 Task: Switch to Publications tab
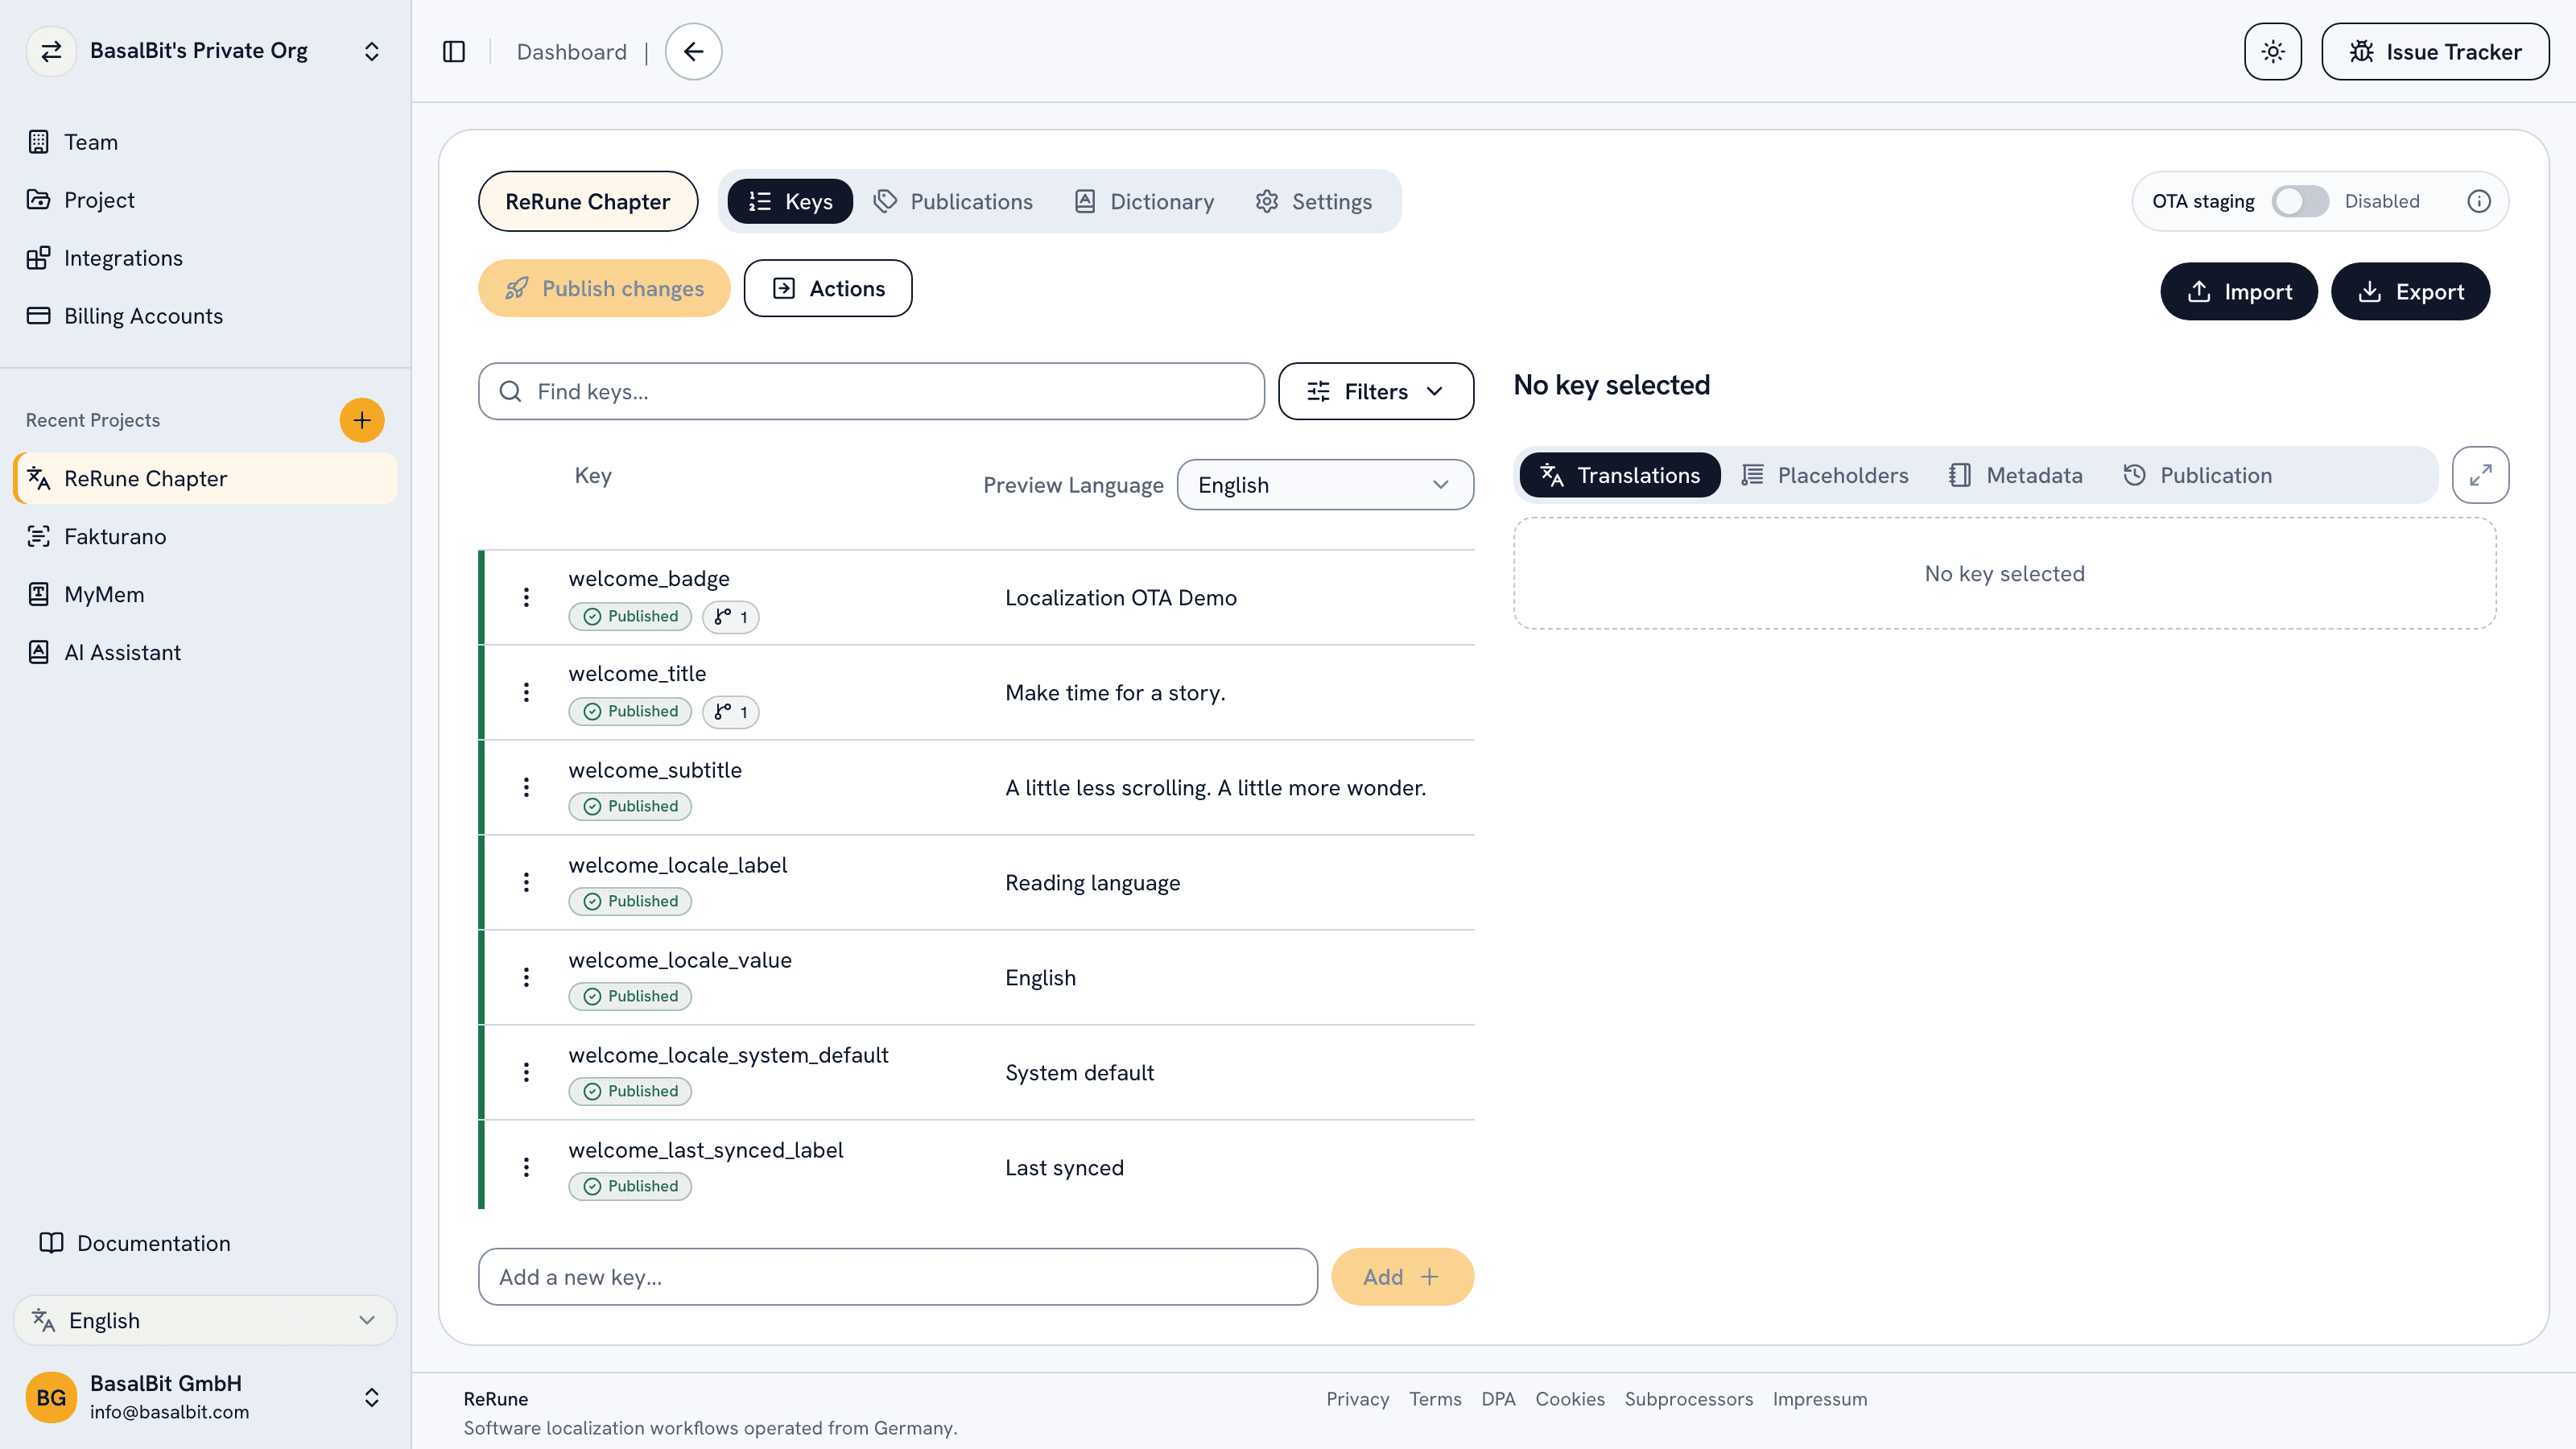(953, 201)
